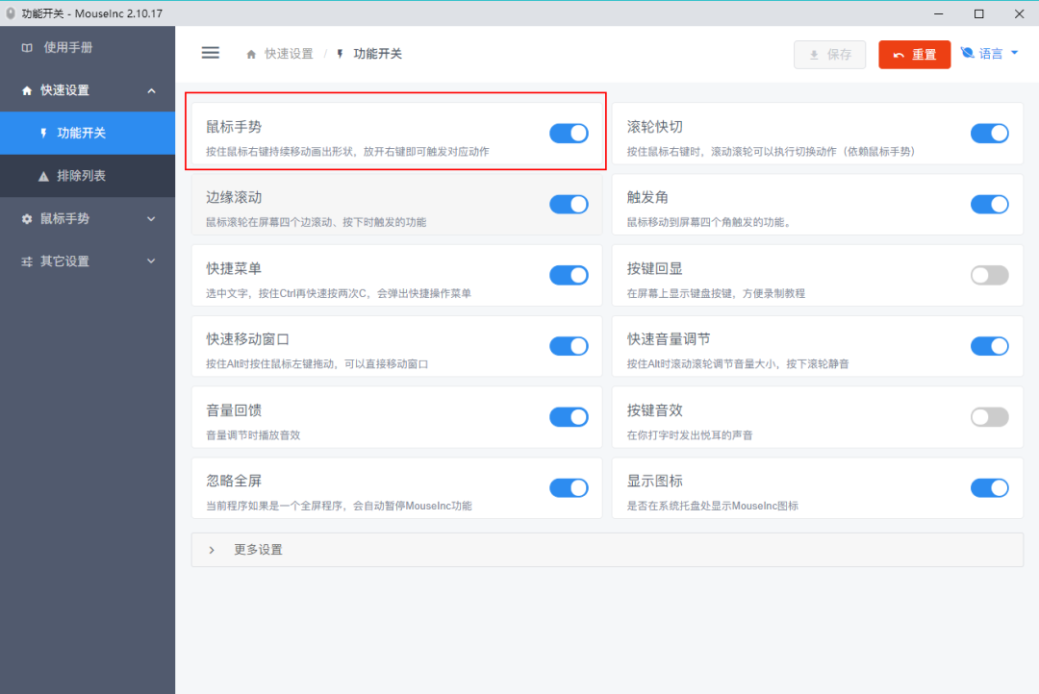The width and height of the screenshot is (1039, 694).
Task: Click the 保存 button
Action: pos(829,54)
